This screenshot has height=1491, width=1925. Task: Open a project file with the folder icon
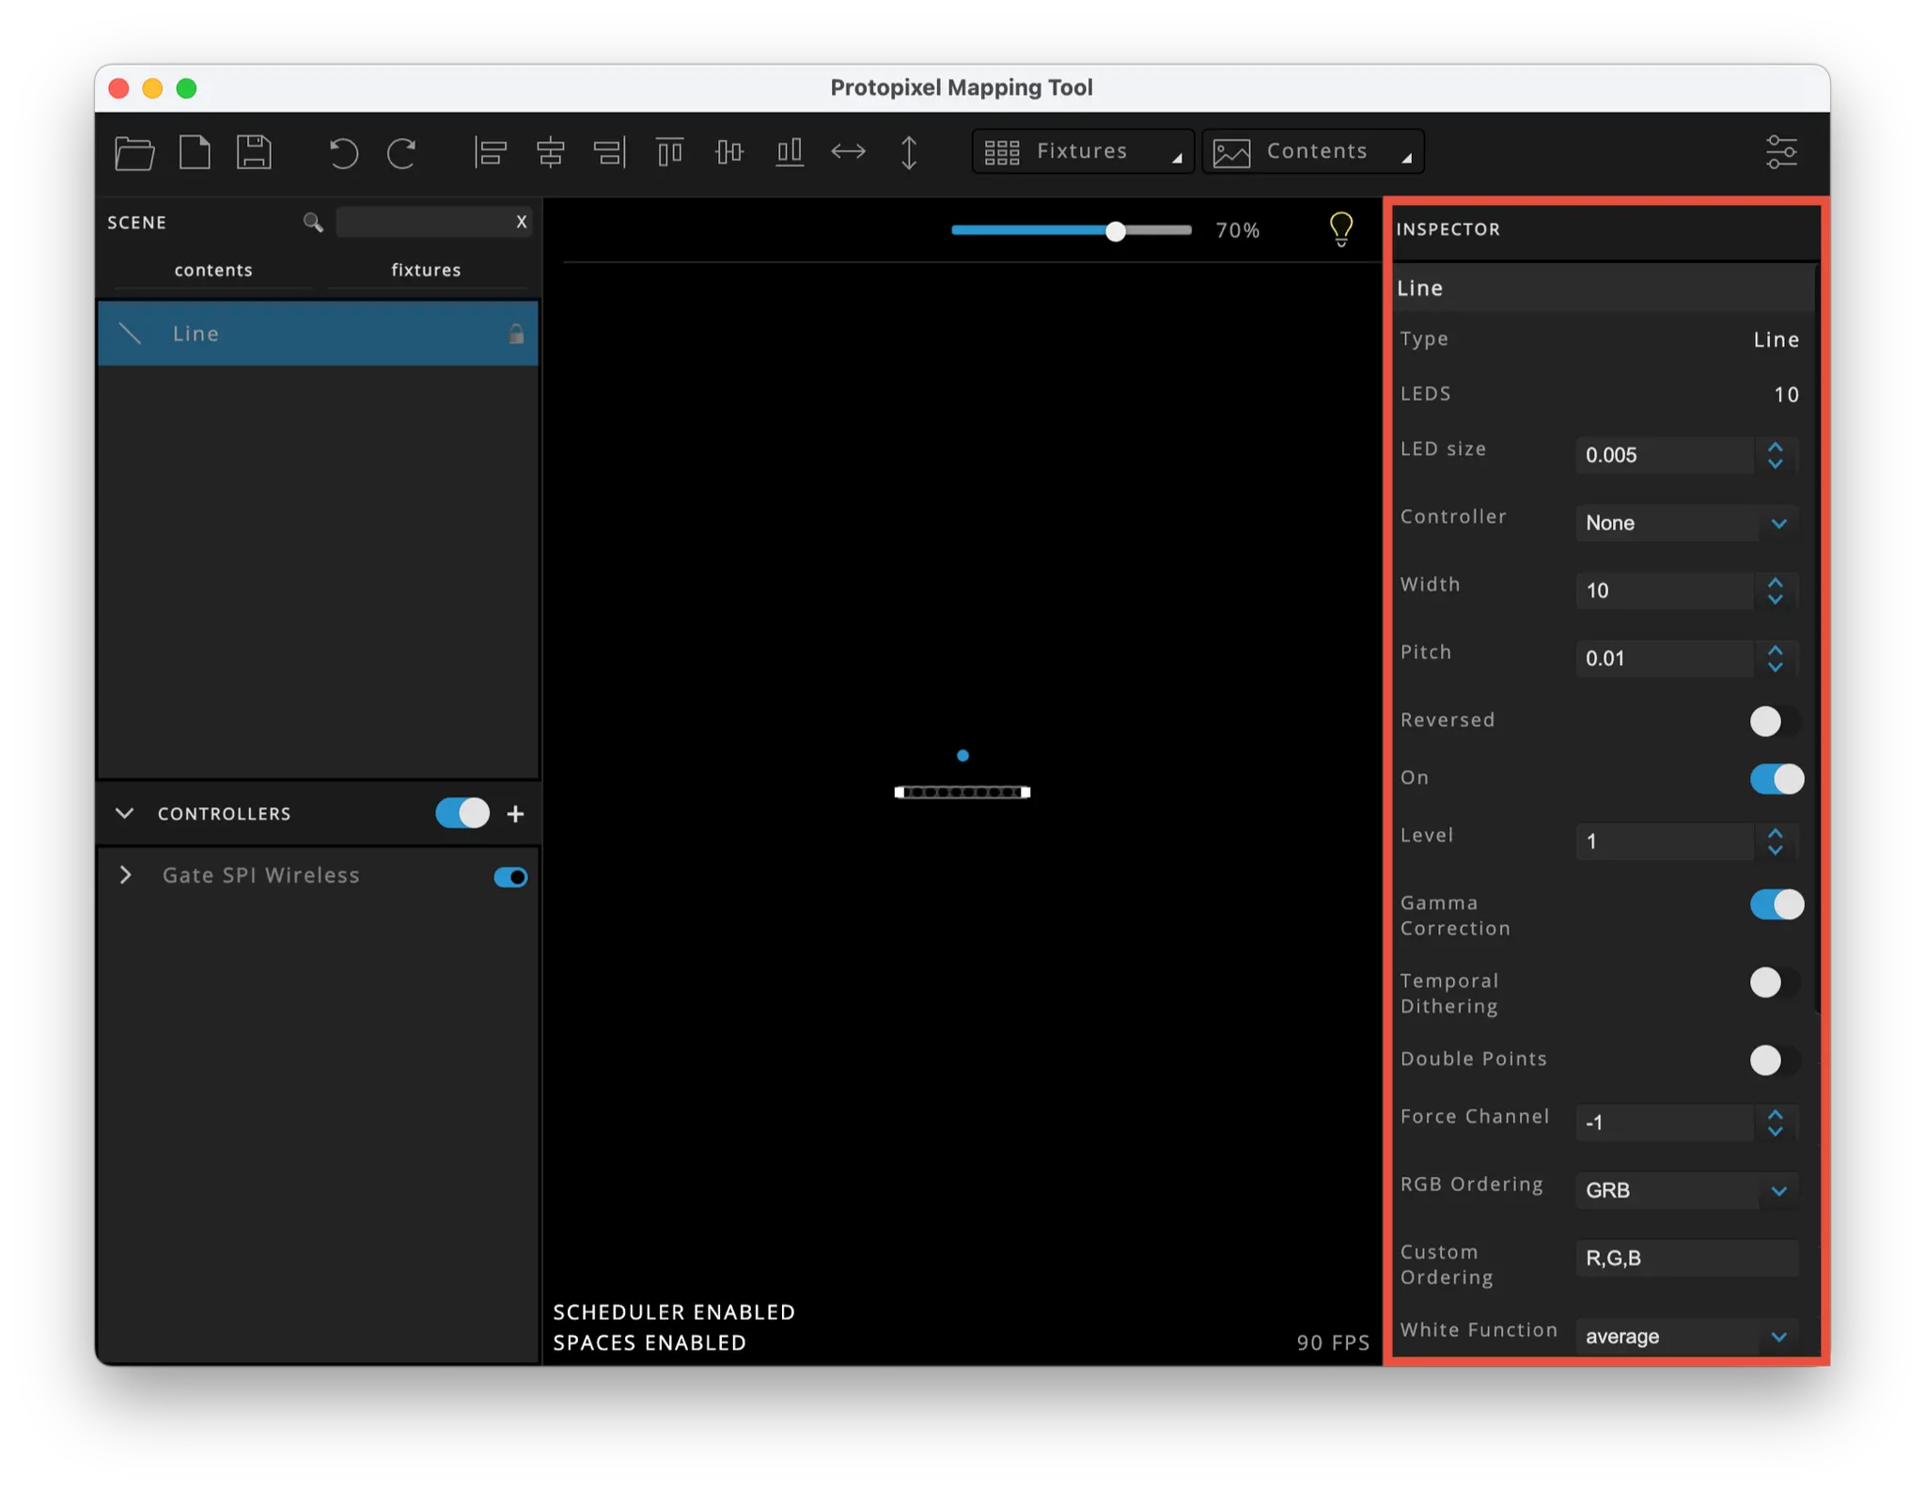point(134,152)
